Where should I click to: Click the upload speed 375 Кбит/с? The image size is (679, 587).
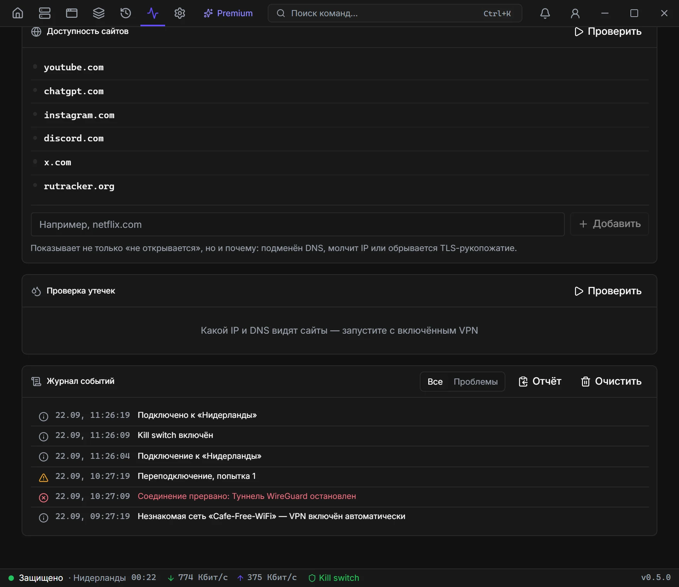point(267,577)
